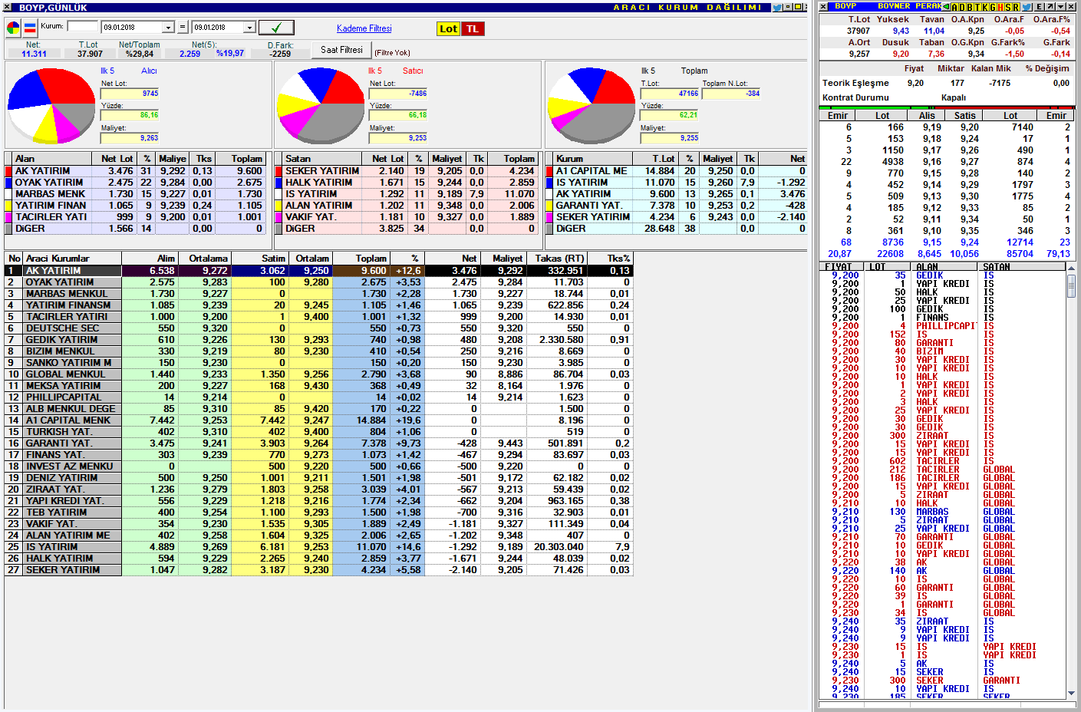Select OYAK YATIRIM row in main table
1081x712 pixels.
pos(318,282)
